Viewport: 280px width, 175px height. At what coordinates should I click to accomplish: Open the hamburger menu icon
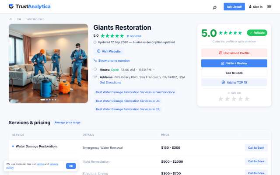tap(269, 7)
